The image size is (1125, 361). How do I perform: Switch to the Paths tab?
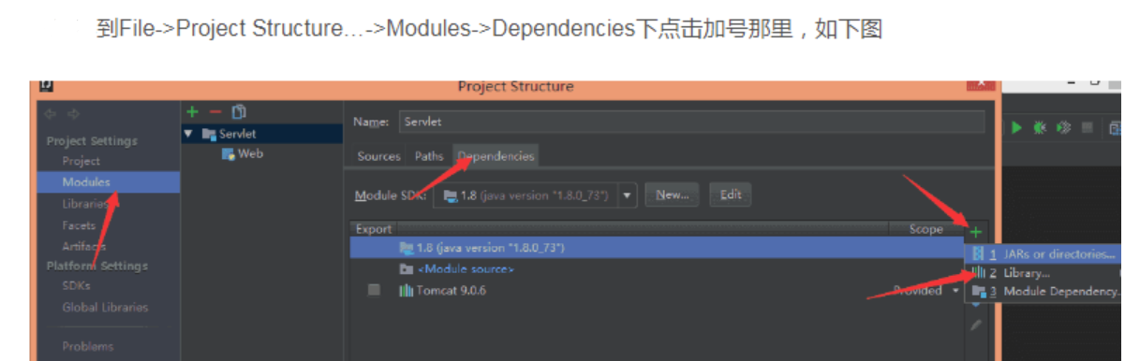[x=429, y=156]
